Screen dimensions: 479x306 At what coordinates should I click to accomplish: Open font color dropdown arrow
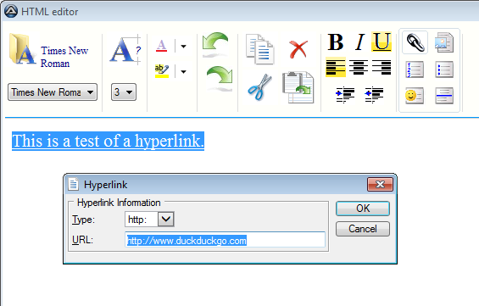(183, 47)
